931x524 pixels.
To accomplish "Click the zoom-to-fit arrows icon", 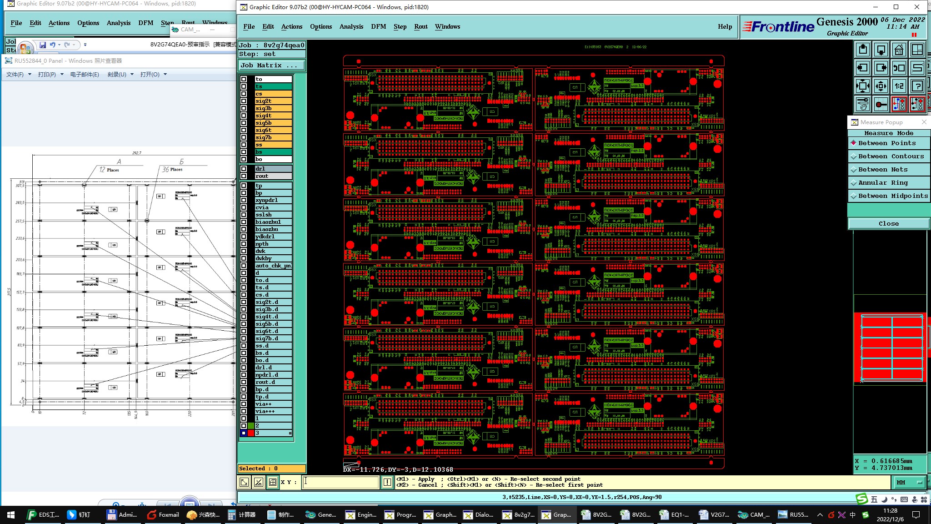I will click(862, 86).
